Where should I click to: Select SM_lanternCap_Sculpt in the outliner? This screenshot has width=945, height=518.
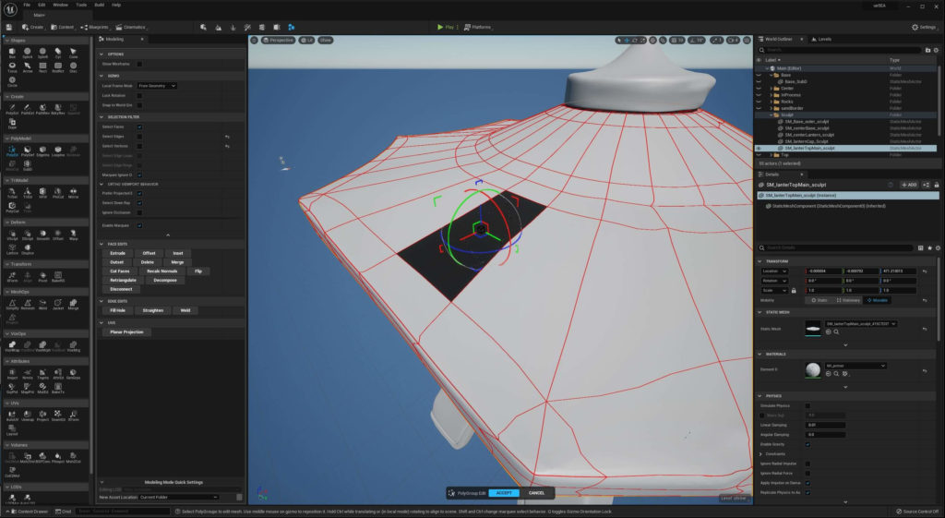[x=806, y=141]
